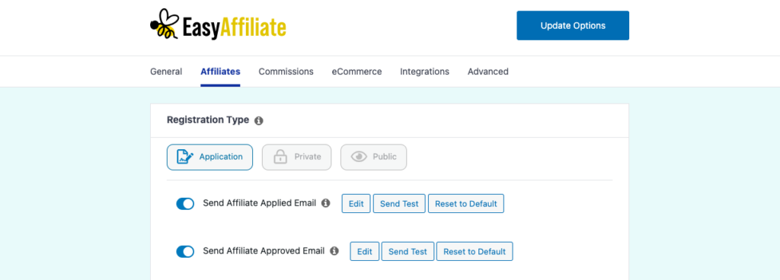Go to the Integrations tab
The width and height of the screenshot is (780, 280).
coord(424,72)
